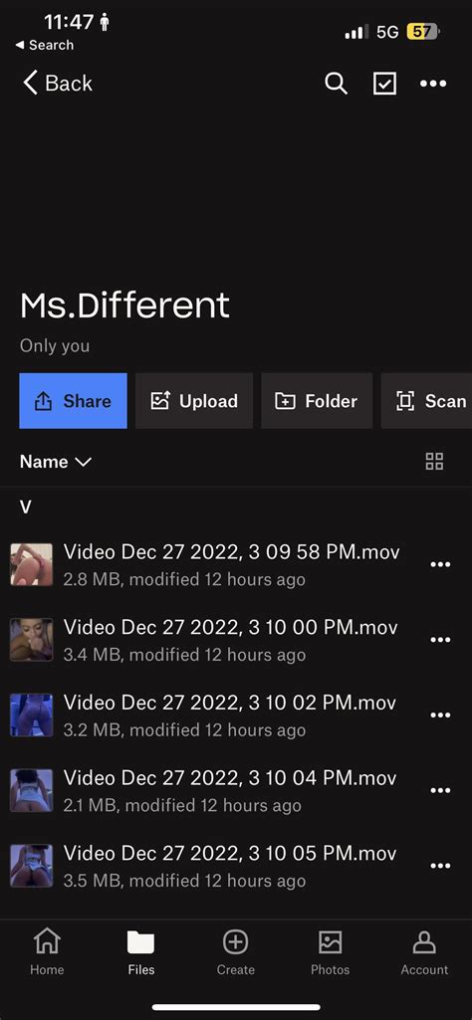Screen dimensions: 472x1020
Task: Tap the thumbnail of the 3 09 58 PM video
Action: point(31,564)
